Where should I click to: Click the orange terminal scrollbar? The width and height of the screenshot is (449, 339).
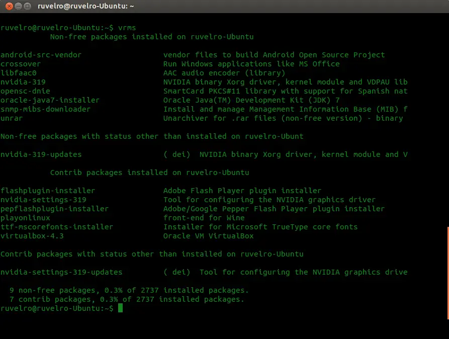click(447, 273)
